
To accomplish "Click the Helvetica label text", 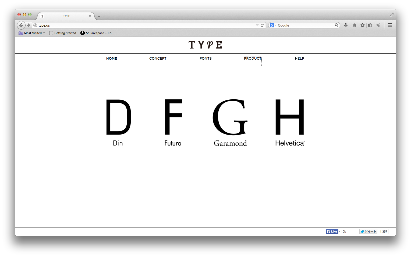I will (x=290, y=143).
